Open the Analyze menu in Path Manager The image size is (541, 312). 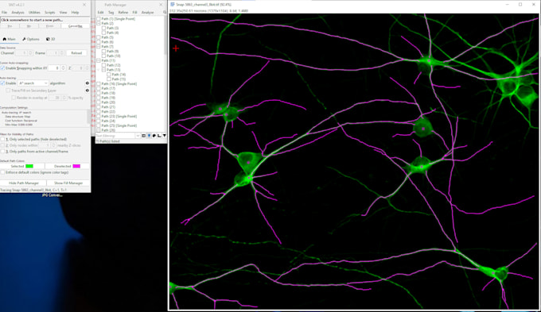tap(148, 13)
